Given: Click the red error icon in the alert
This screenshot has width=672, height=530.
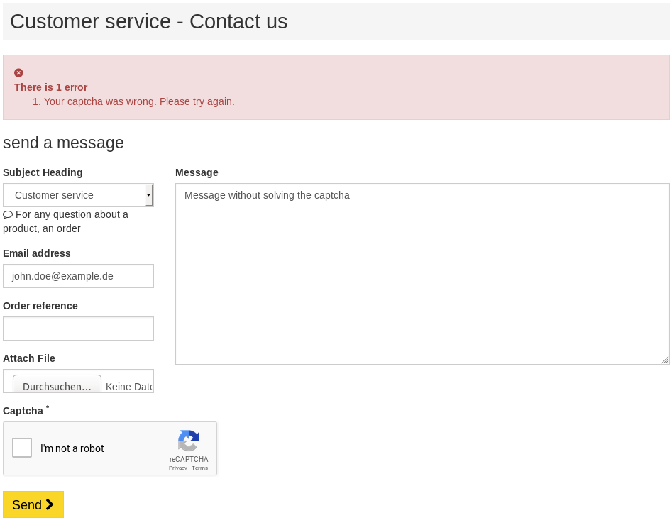Looking at the screenshot, I should coord(18,73).
